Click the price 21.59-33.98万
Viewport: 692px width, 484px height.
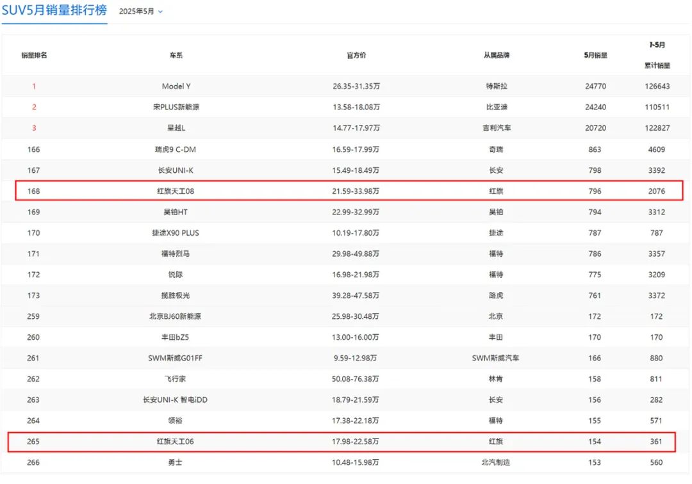[x=356, y=191]
